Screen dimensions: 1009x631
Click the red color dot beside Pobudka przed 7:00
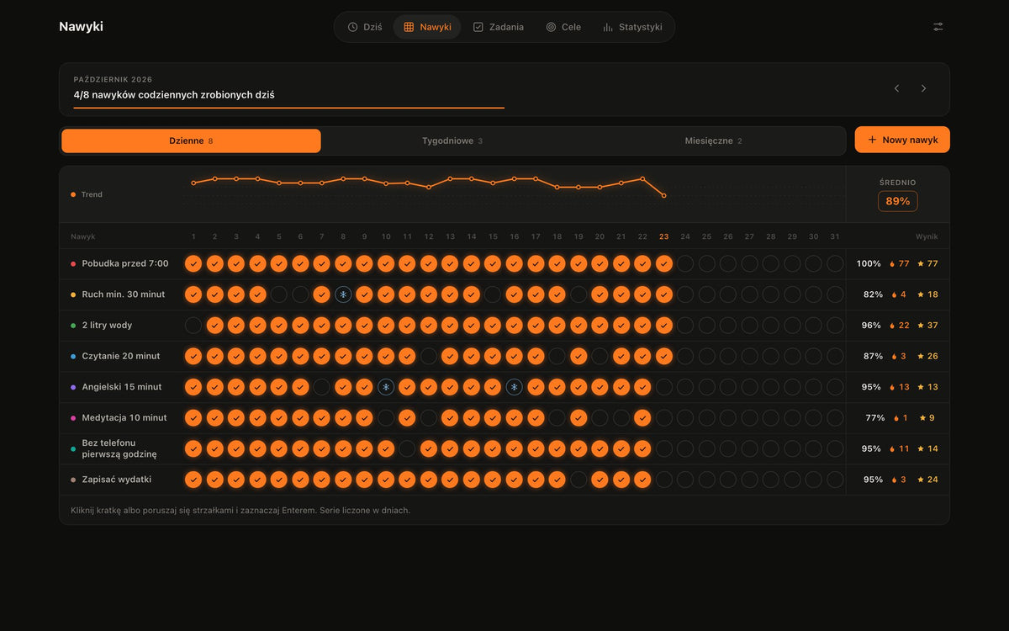[73, 264]
